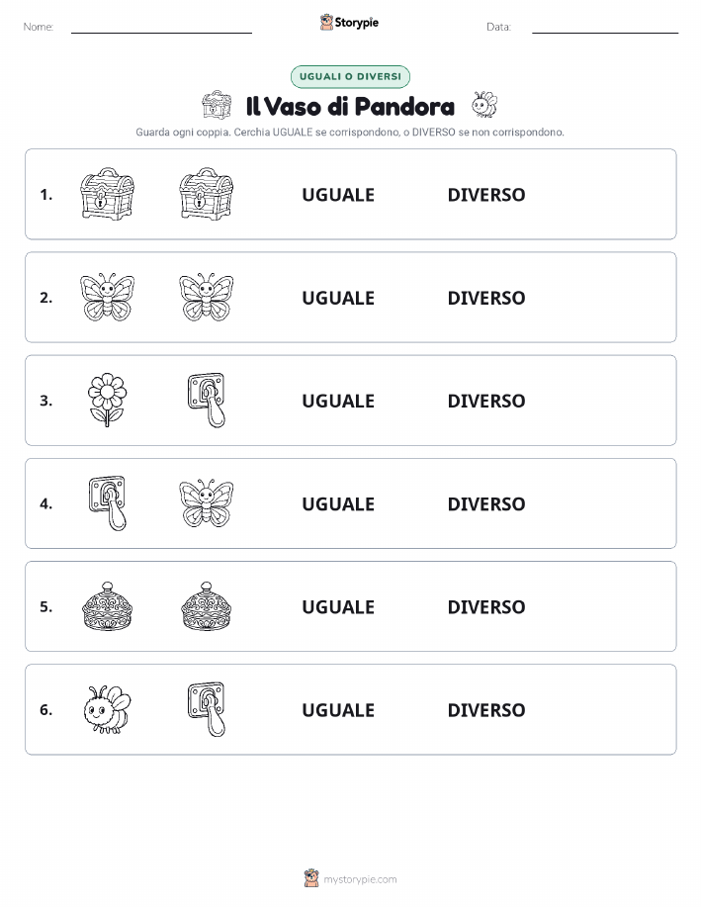
Task: Click the first ornate lid in row 5
Action: (107, 606)
